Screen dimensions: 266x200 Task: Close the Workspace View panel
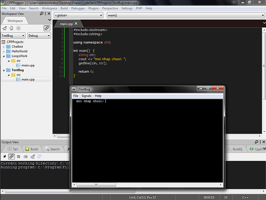(x=49, y=14)
